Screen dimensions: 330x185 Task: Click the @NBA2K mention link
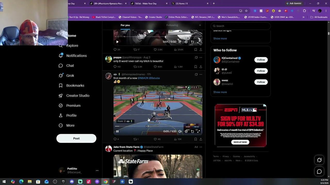click(x=143, y=78)
